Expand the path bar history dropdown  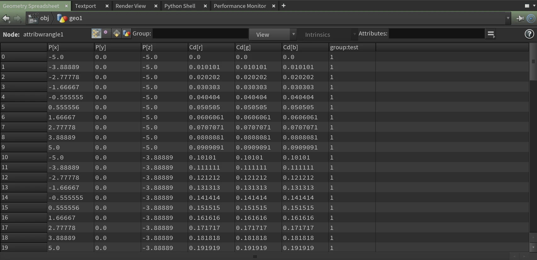coord(508,18)
